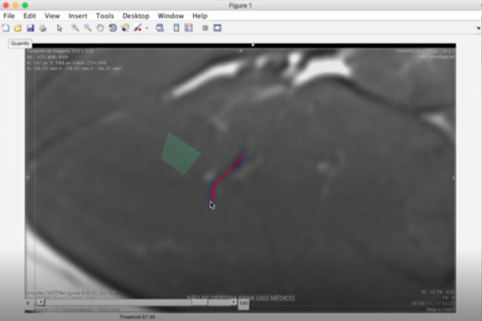Open a file with the folder icon
The width and height of the screenshot is (482, 321).
[x=17, y=28]
